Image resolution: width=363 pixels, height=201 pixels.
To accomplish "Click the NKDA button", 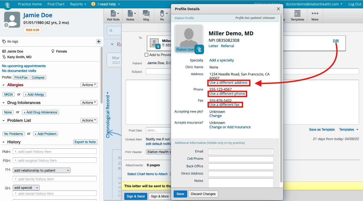I will (x=9, y=95).
